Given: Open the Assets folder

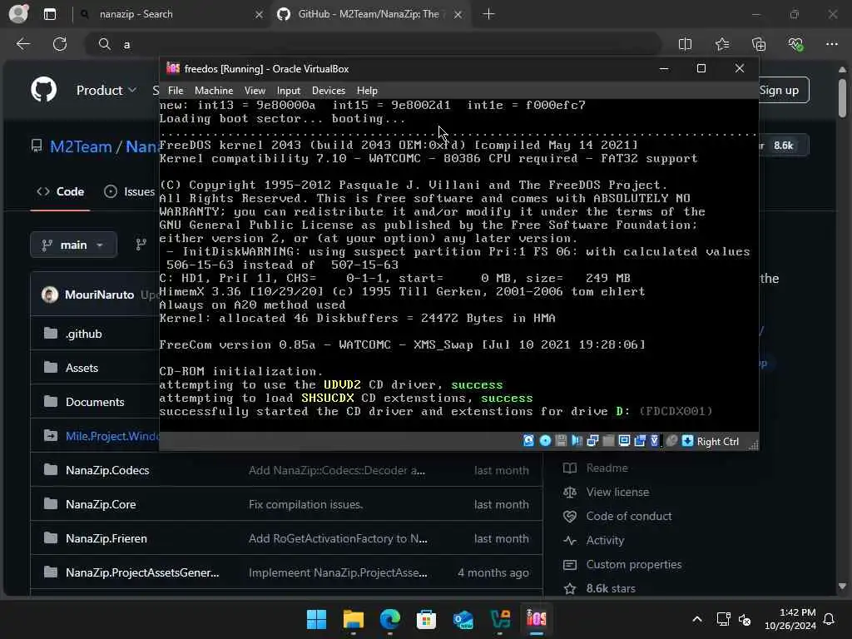Looking at the screenshot, I should 82,369.
